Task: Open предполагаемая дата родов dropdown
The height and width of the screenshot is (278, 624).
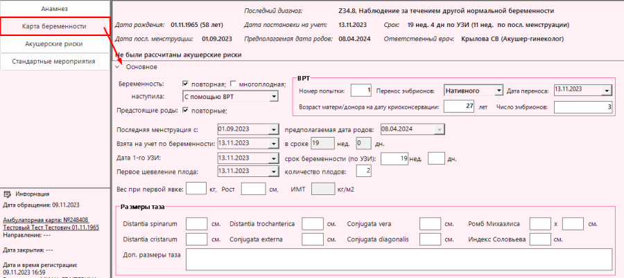Action: point(440,129)
